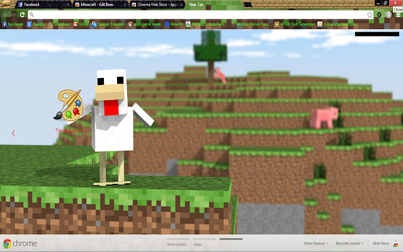Open the MCStaB AutoGam bookmark

coord(206,25)
